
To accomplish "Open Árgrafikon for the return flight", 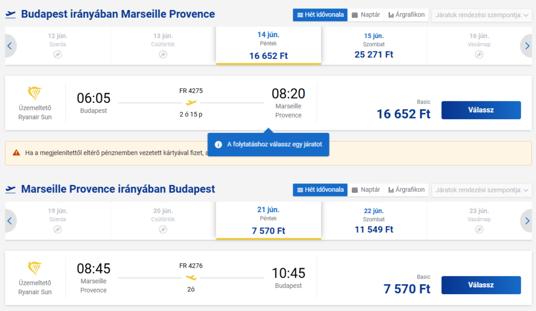I will click(407, 190).
